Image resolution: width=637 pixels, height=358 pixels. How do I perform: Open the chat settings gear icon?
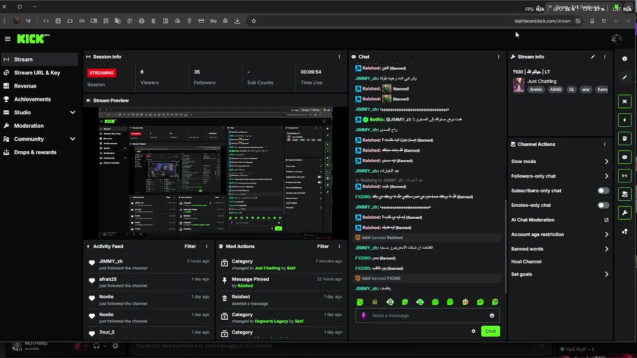[473, 331]
